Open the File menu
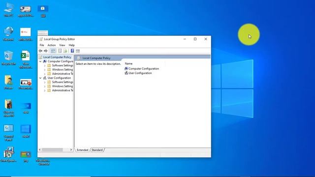 coord(42,45)
